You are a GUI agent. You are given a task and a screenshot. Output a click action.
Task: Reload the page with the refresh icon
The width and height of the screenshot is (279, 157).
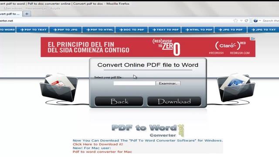(246, 20)
